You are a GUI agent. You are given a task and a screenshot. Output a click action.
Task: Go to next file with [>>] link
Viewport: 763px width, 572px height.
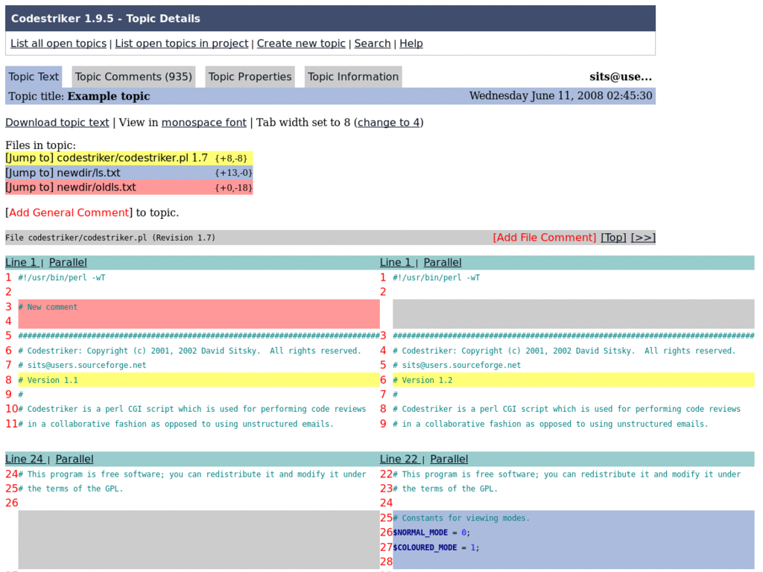click(x=643, y=238)
